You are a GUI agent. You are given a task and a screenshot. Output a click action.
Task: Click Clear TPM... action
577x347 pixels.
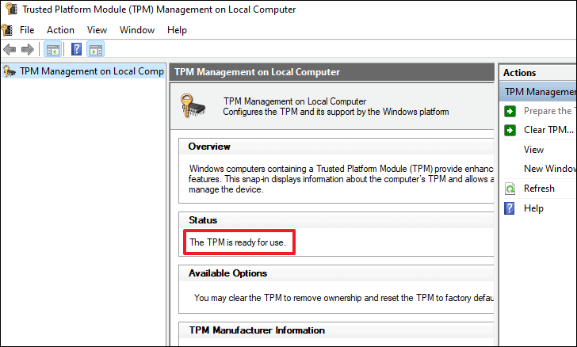548,130
